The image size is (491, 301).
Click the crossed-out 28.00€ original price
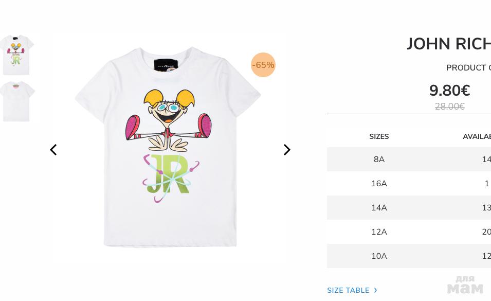point(450,107)
